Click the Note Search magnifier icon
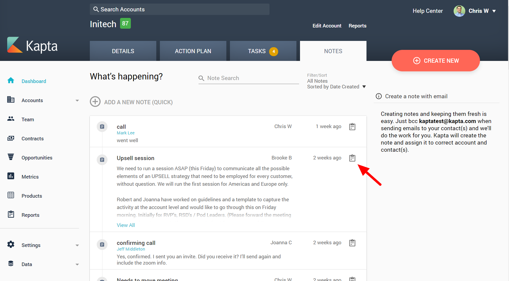509x281 pixels. (x=202, y=78)
